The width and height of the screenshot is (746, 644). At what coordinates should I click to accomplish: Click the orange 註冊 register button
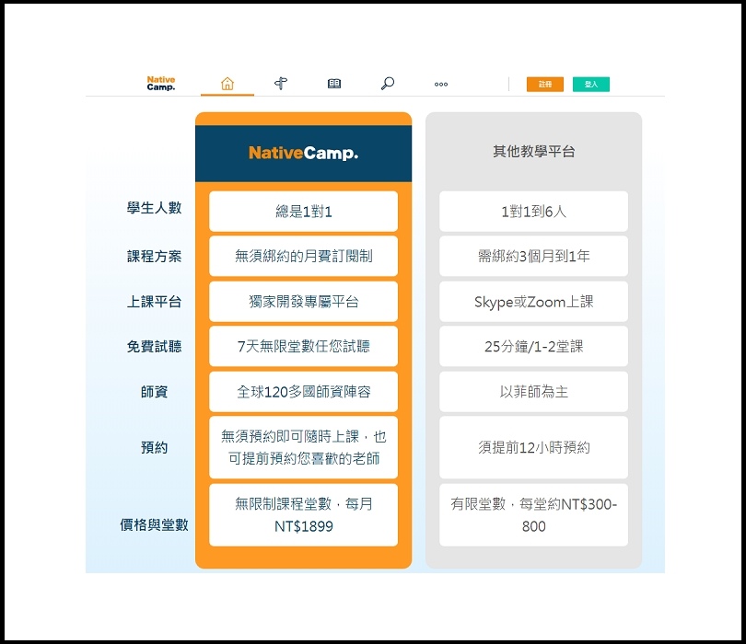coord(545,84)
